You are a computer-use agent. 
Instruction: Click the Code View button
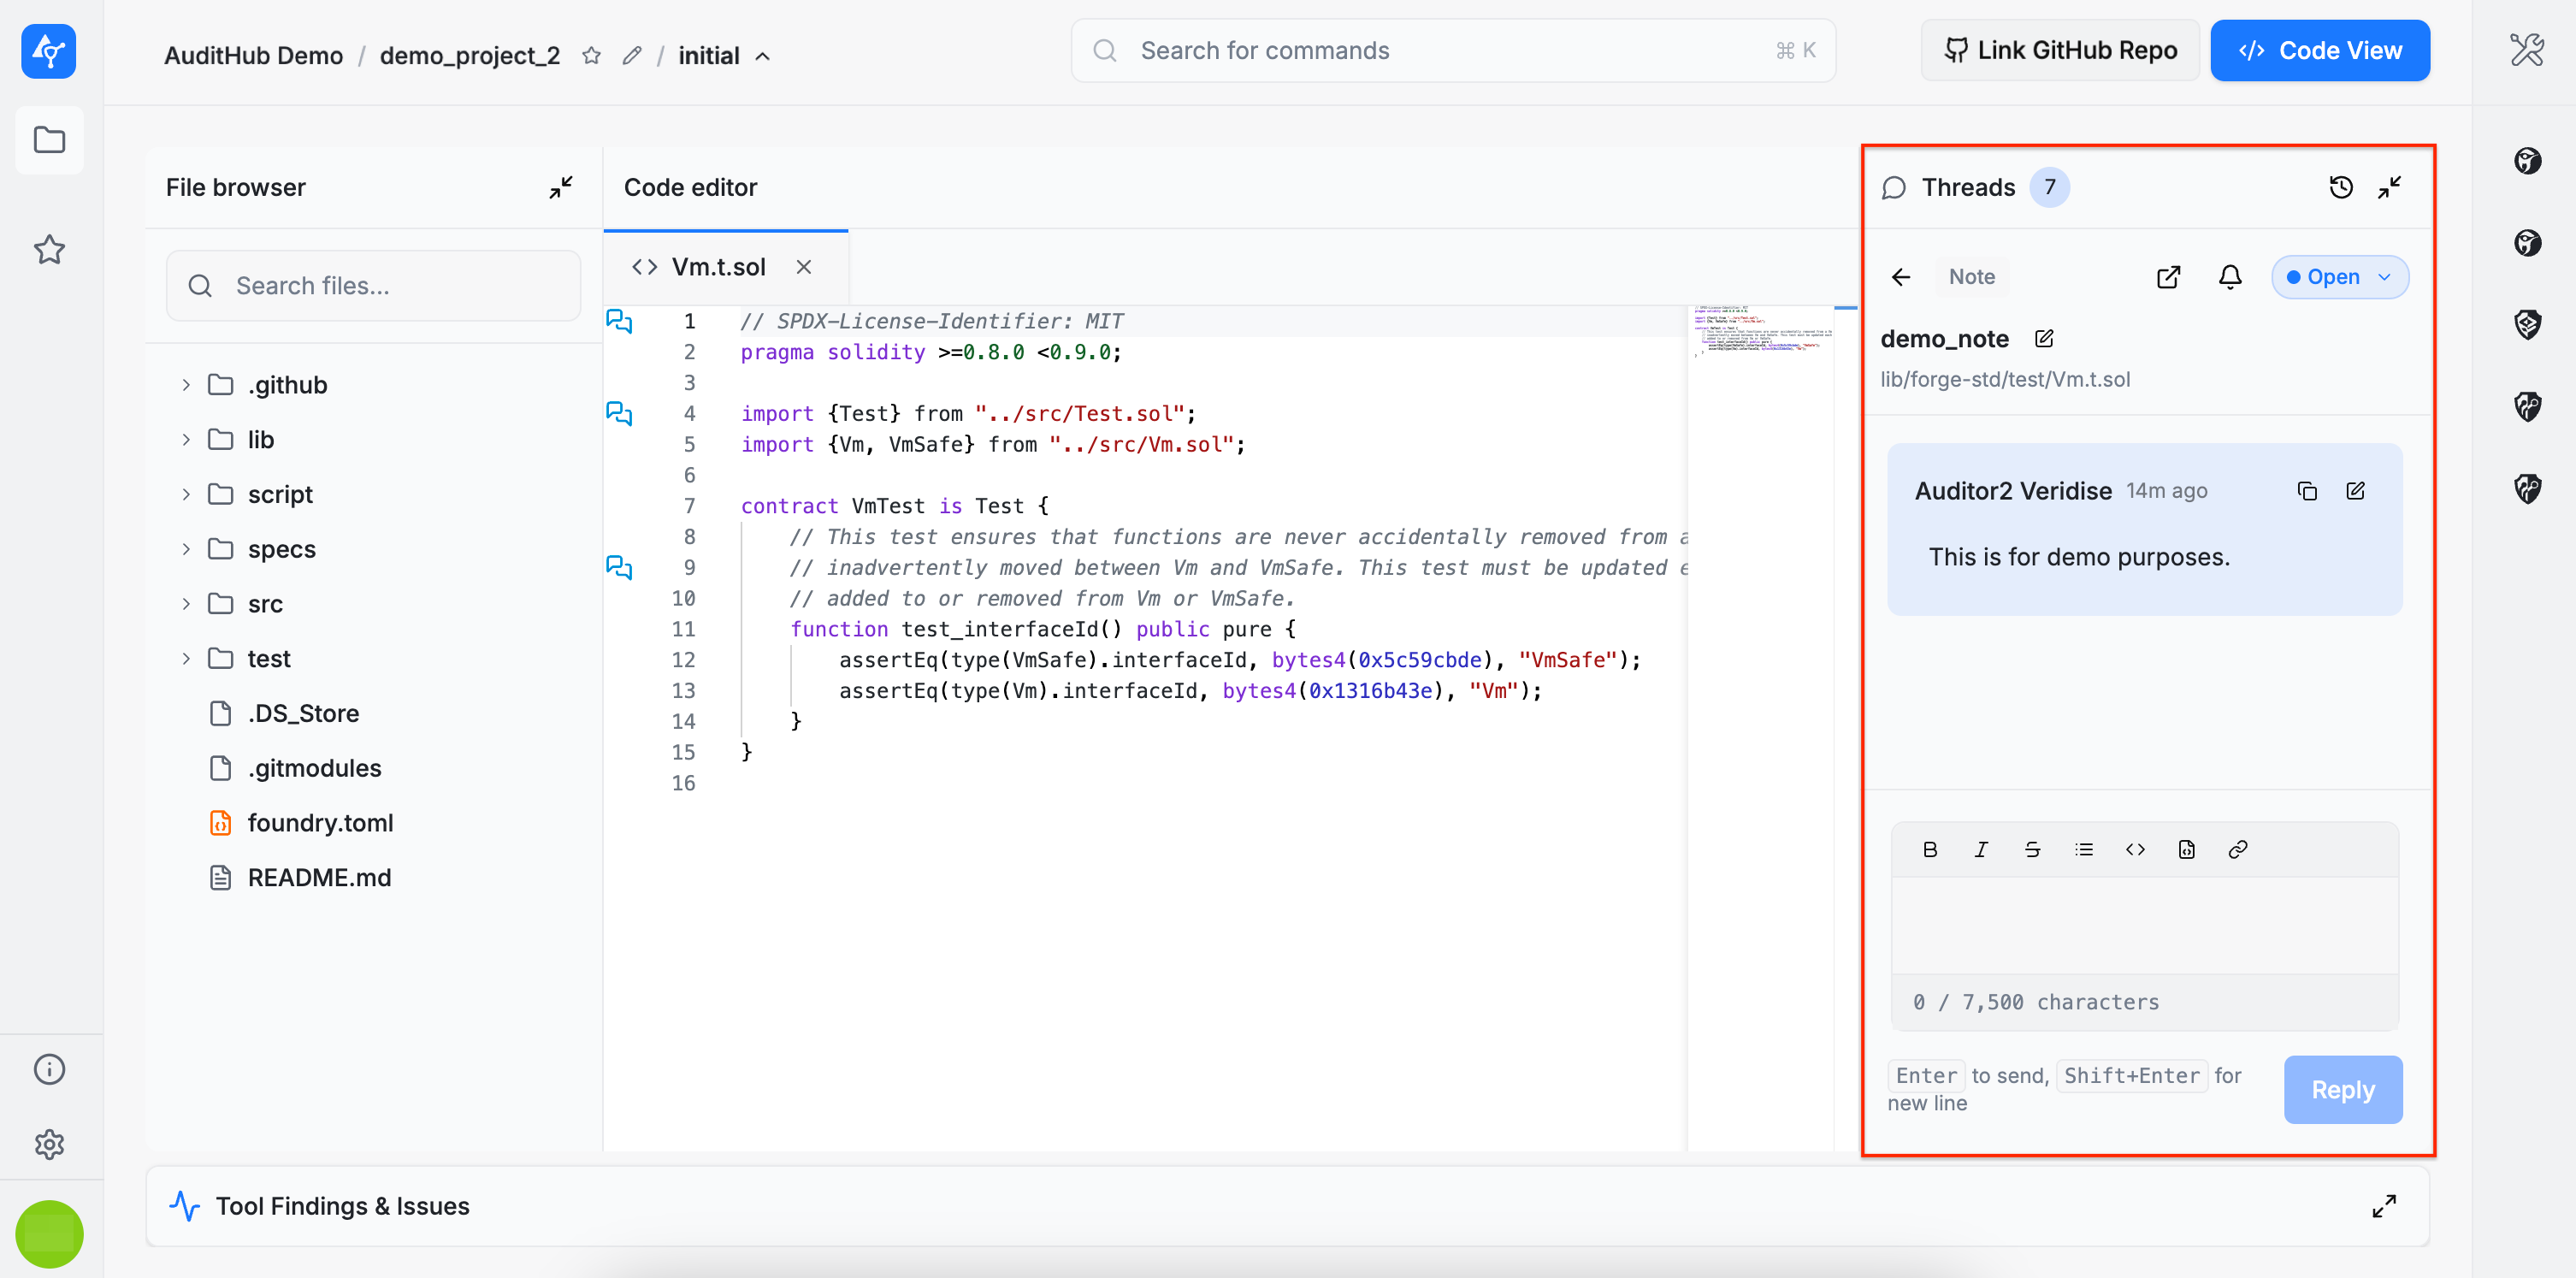point(2319,51)
